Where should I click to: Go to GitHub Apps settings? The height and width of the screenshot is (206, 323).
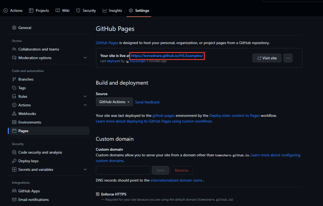pos(50,191)
